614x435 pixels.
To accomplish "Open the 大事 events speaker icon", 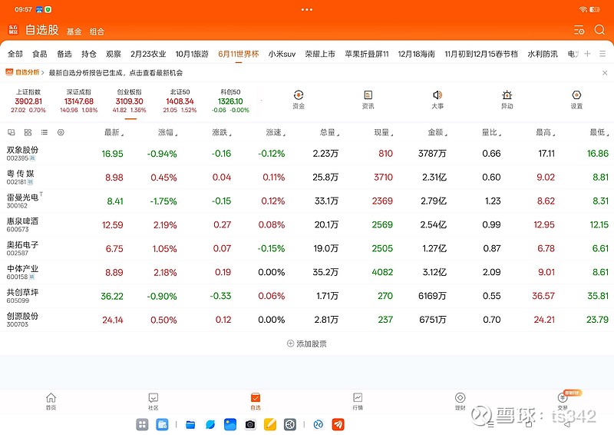I will [437, 100].
